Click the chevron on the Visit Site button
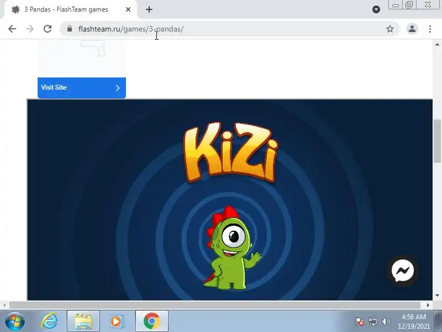442x332 pixels. click(118, 88)
